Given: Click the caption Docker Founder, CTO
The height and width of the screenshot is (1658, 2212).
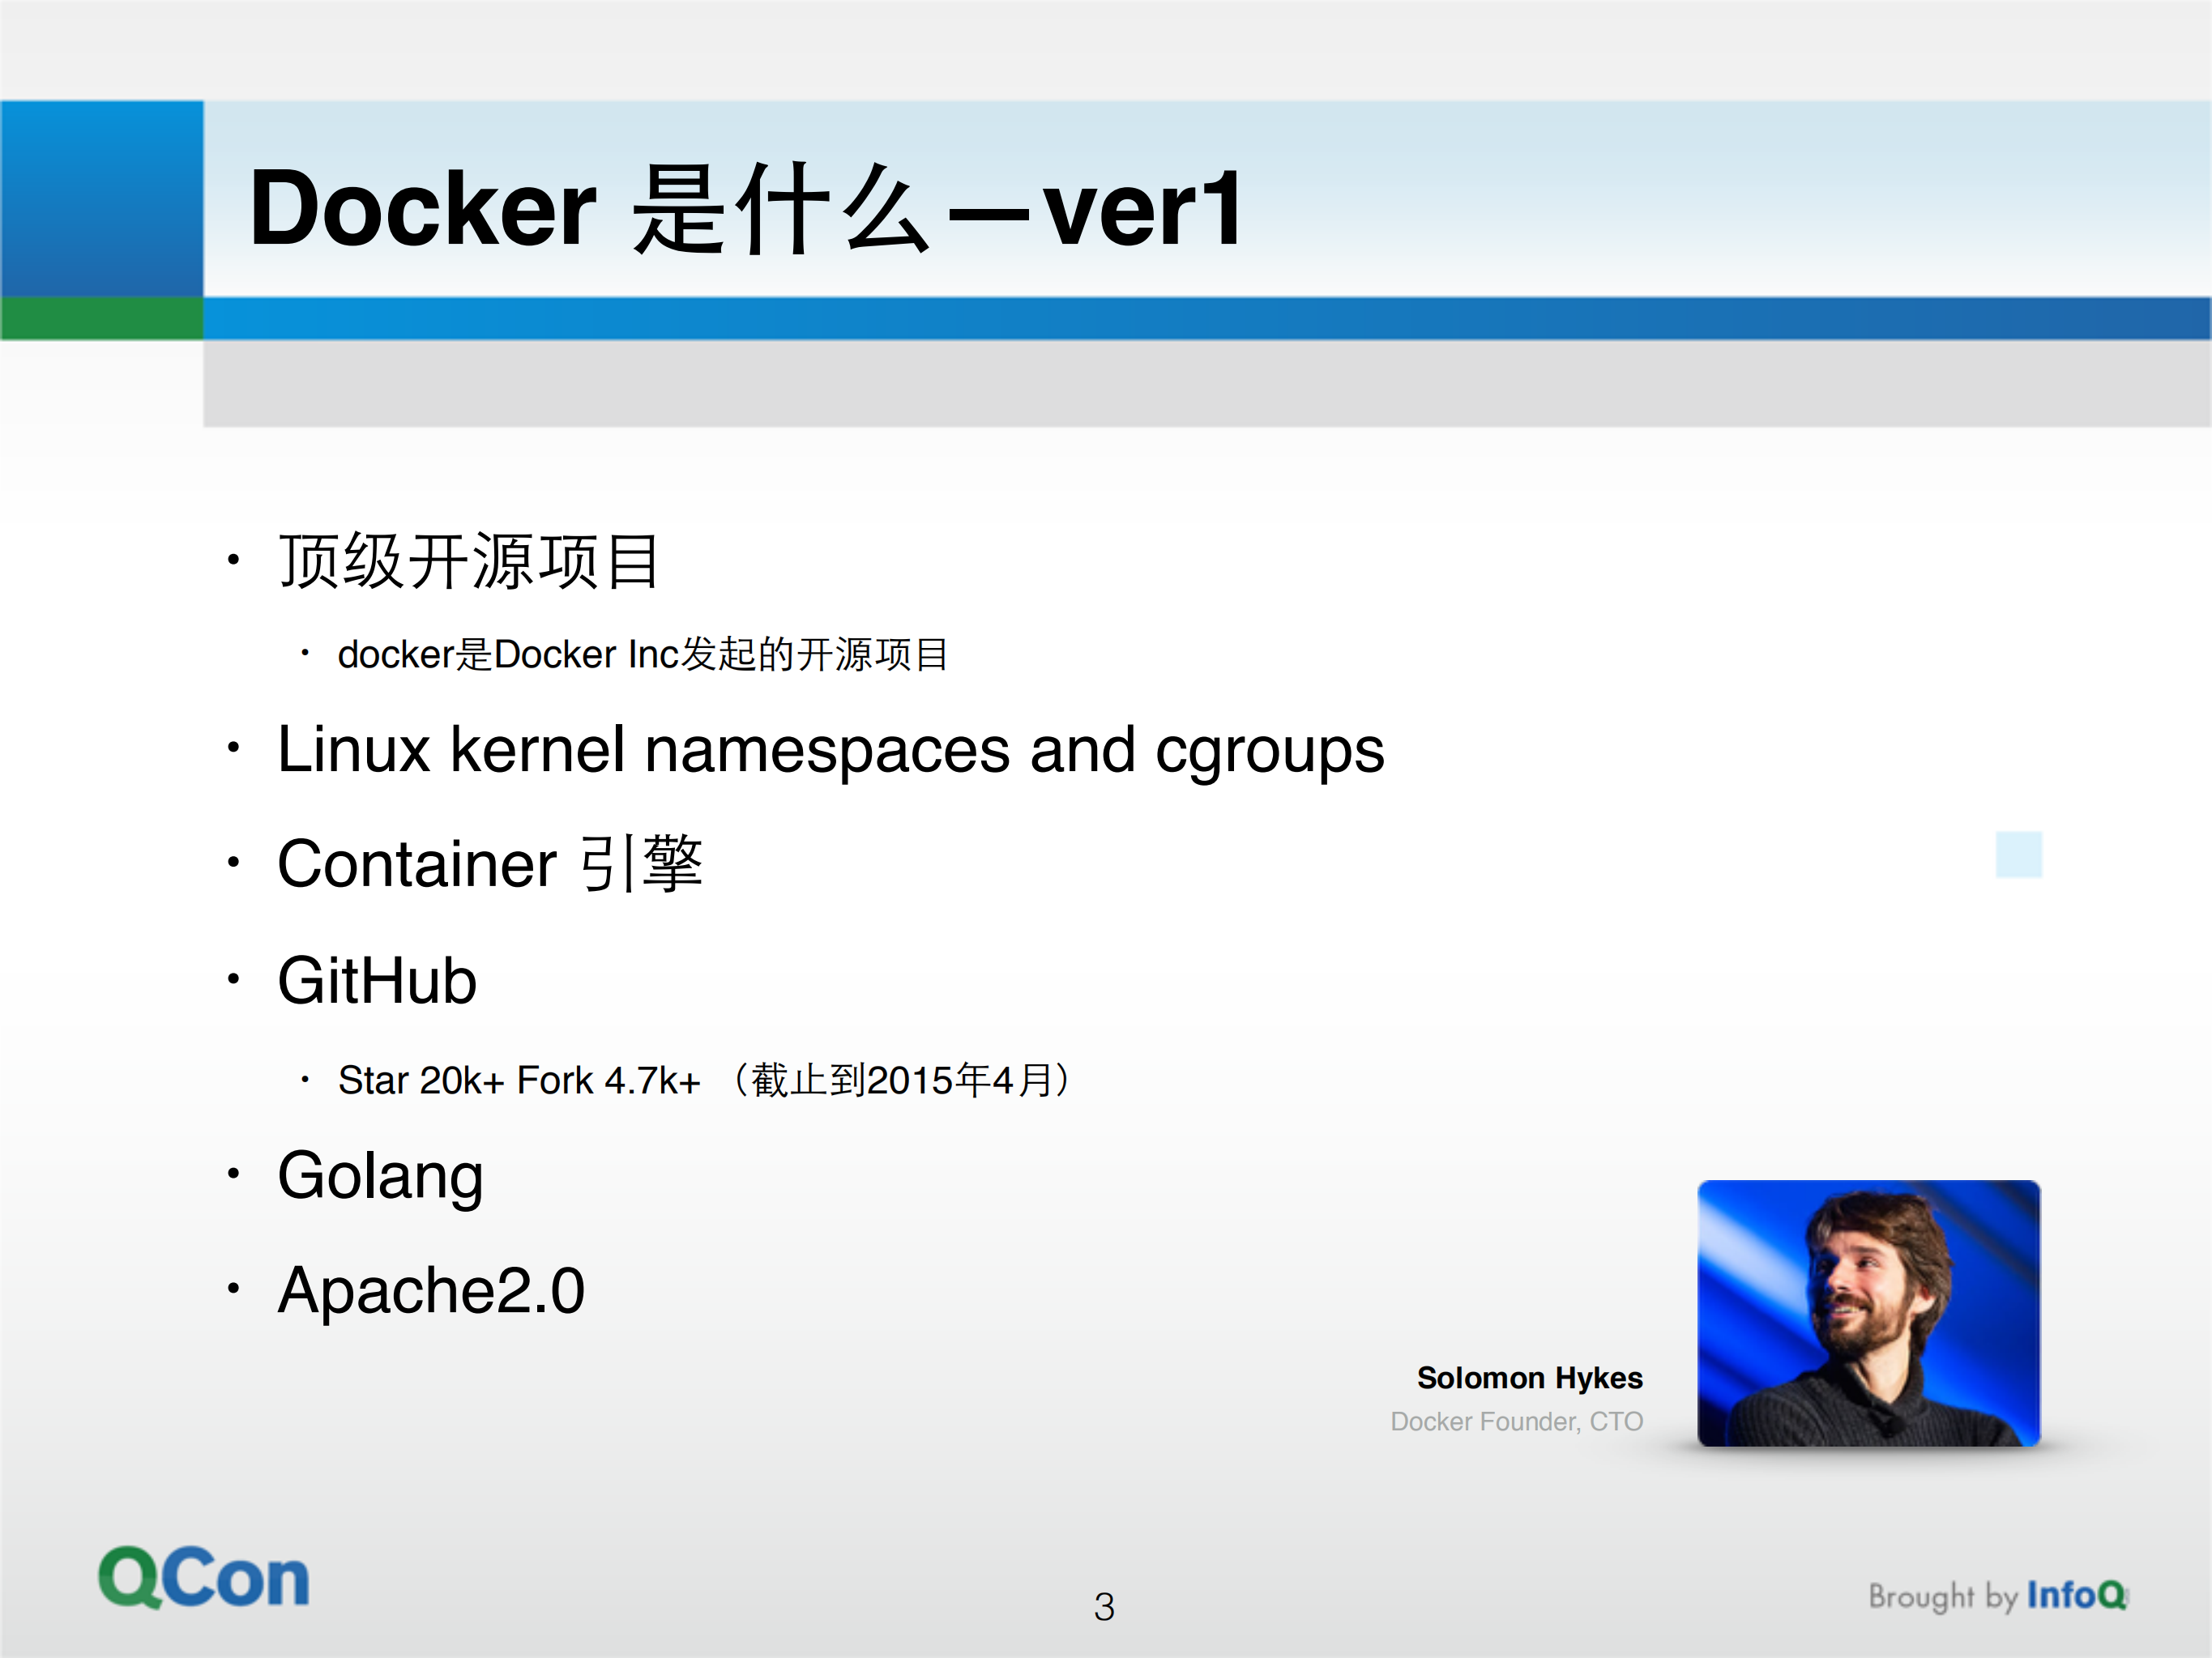Looking at the screenshot, I should (x=1515, y=1421).
